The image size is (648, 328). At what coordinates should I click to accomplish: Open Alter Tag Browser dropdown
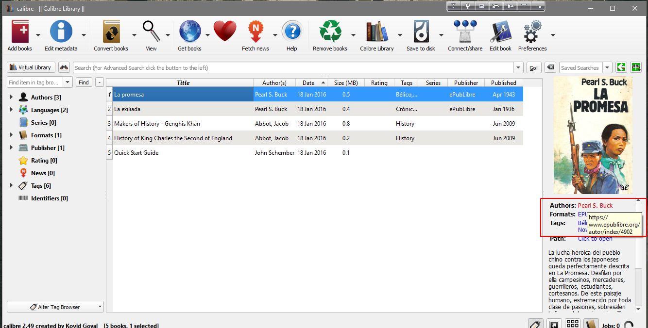coord(55,307)
